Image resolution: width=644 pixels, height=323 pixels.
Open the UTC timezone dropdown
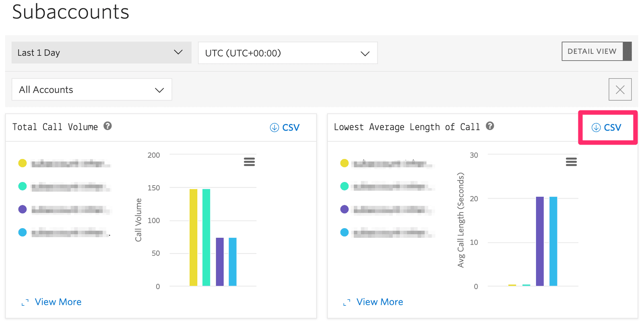tap(287, 53)
